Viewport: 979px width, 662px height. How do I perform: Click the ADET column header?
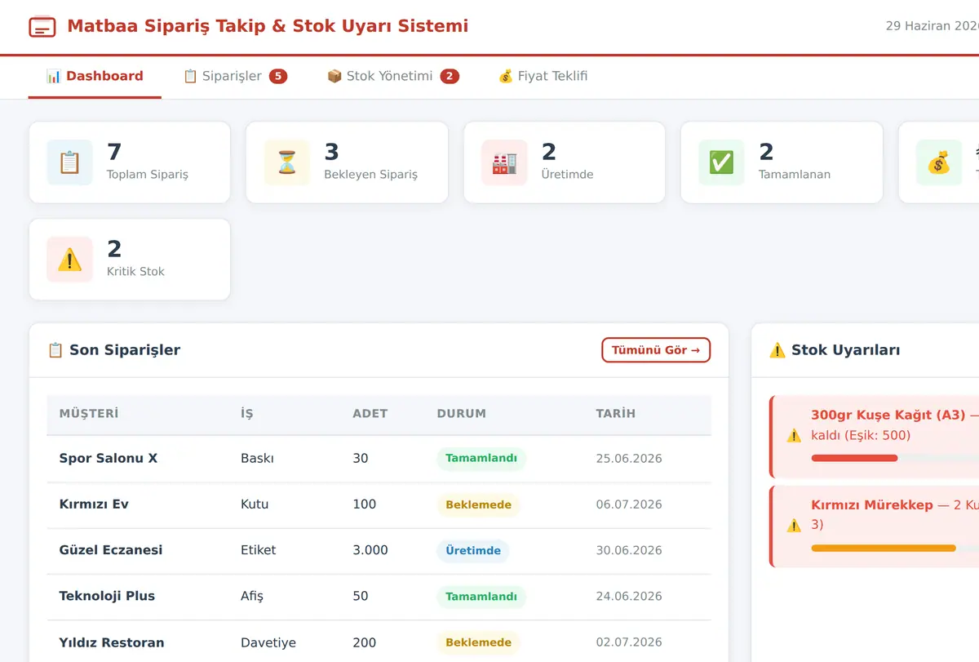(x=370, y=414)
